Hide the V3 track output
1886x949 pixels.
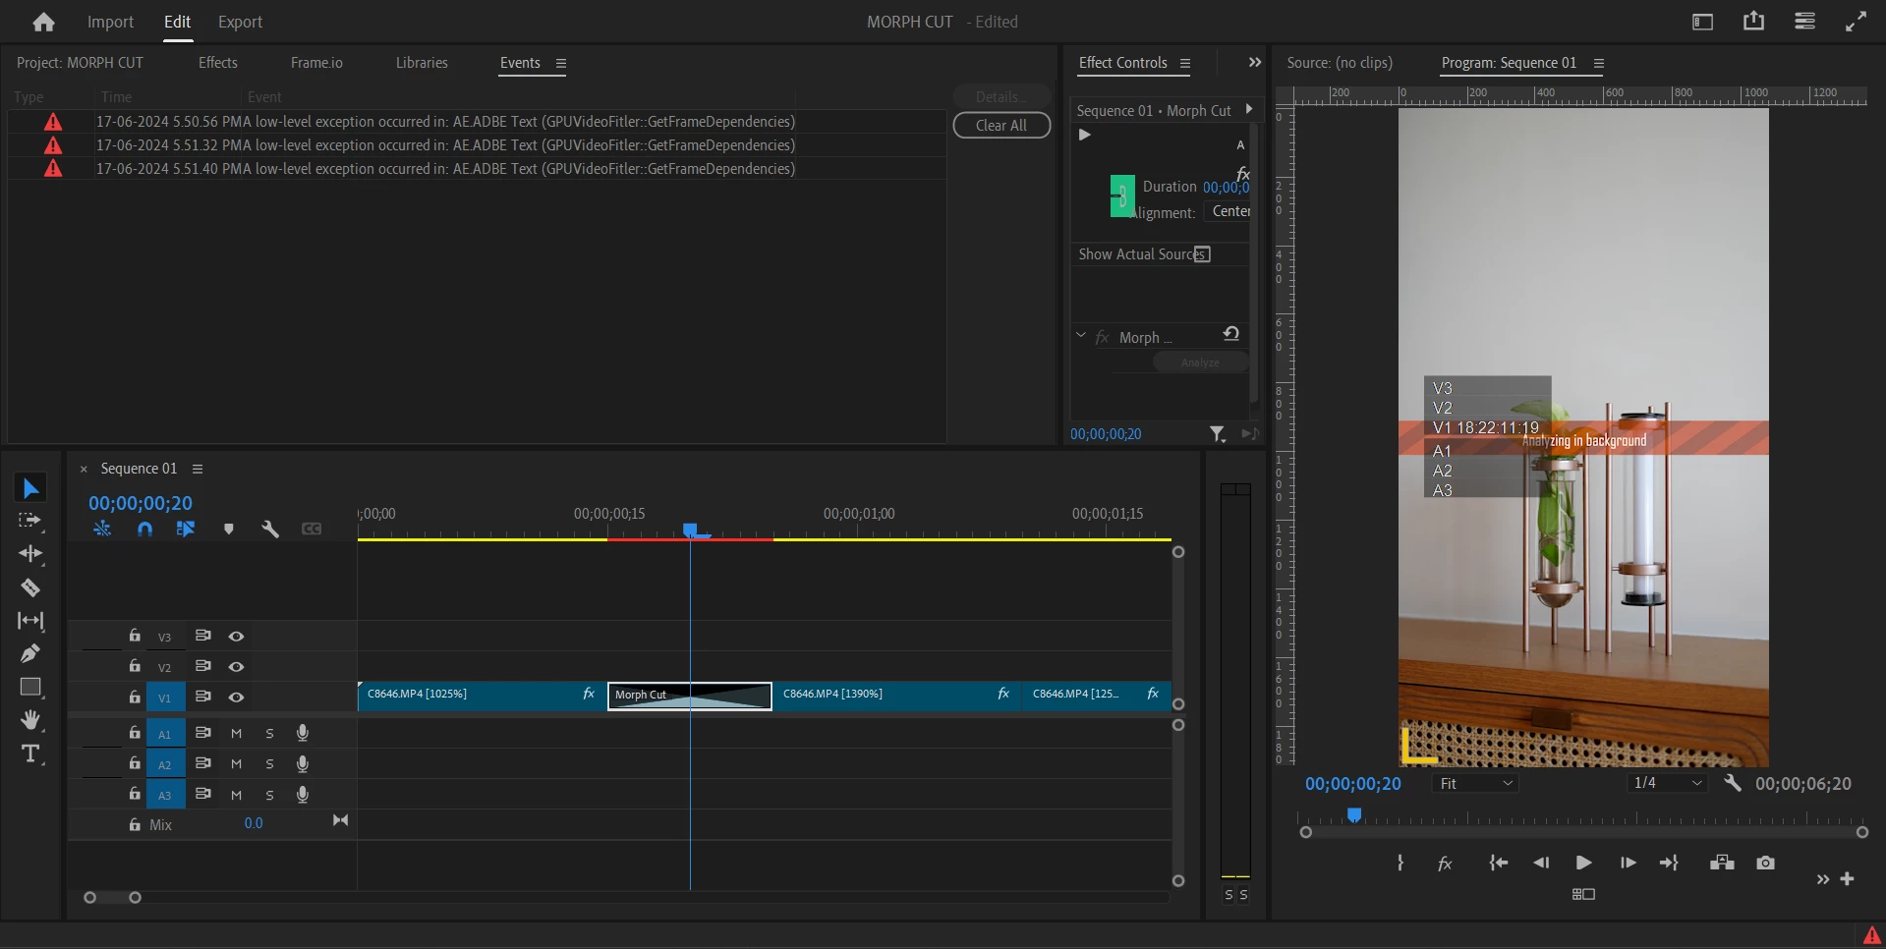click(236, 637)
